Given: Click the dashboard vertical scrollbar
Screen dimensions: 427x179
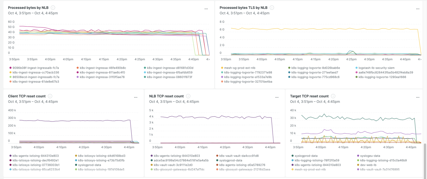Looking at the screenshot, I should pos(425,160).
